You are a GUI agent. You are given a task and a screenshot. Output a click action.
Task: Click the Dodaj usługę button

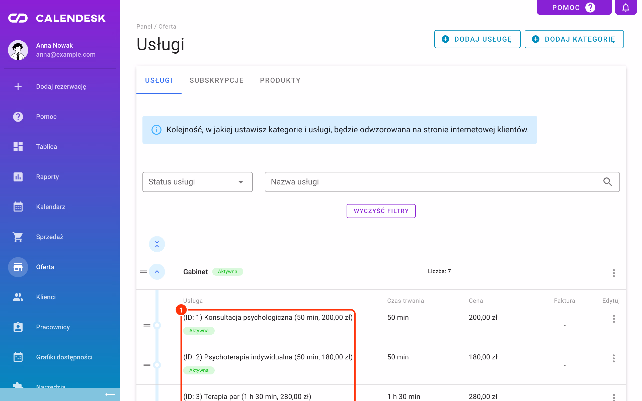point(477,39)
